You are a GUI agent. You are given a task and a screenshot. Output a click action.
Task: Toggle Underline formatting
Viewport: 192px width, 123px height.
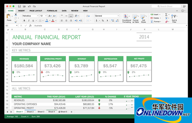coord(33,20)
